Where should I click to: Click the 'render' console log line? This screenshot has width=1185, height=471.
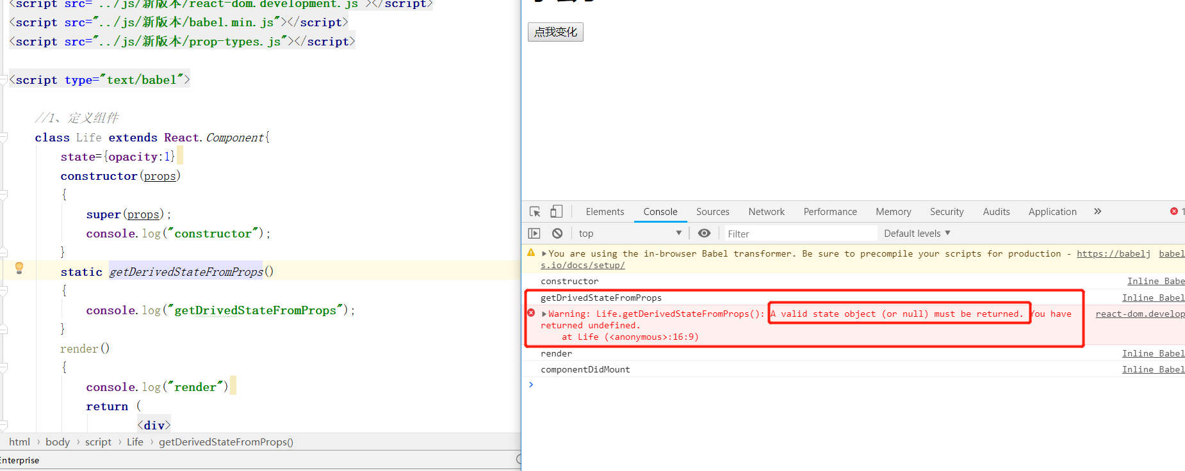click(x=557, y=353)
